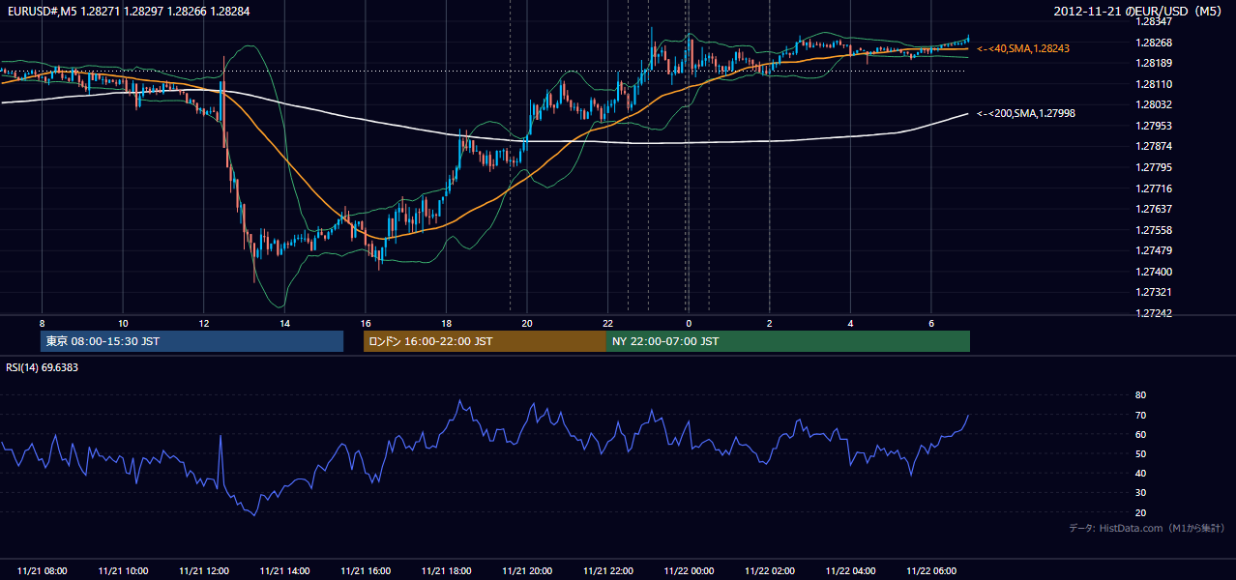Click hour label 18 under the price chart
This screenshot has width=1236, height=580.
pos(446,323)
